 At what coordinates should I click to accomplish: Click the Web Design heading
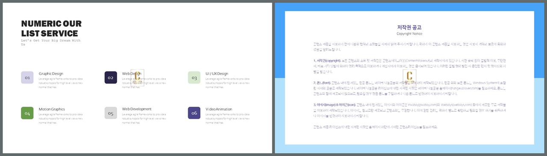132,74
